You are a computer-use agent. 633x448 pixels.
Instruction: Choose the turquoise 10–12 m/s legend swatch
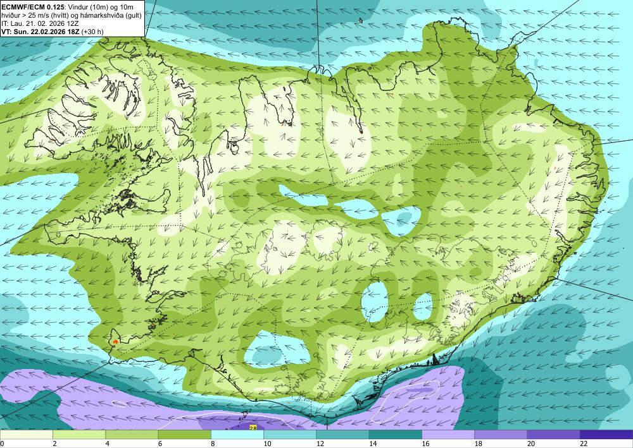pos(290,434)
